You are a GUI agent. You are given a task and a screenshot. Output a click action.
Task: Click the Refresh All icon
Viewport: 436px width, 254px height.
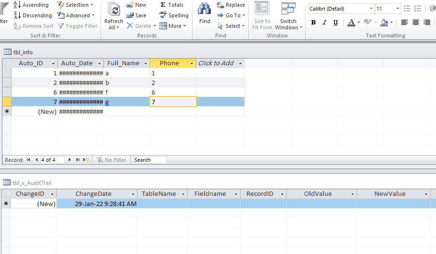[x=114, y=10]
